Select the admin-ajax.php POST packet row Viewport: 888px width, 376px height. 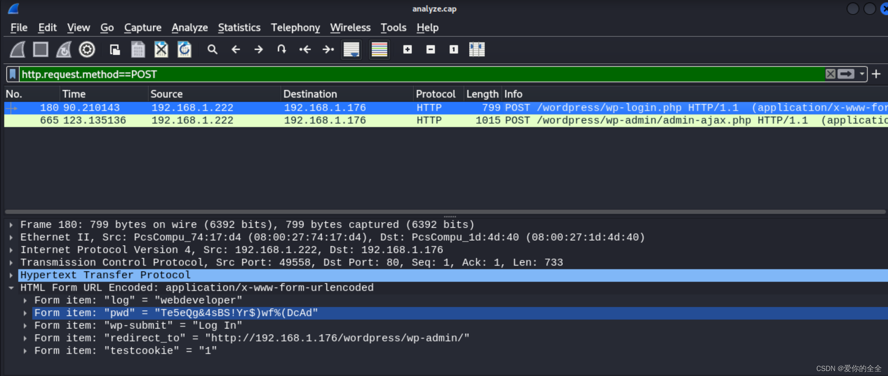[343, 120]
